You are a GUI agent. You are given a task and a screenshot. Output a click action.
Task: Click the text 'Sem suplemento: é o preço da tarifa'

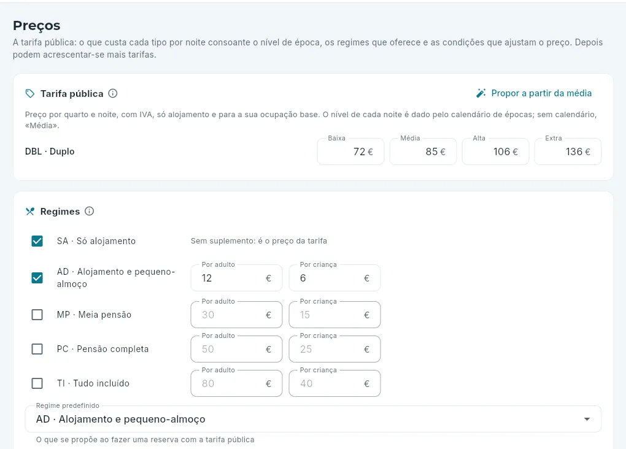[x=259, y=241]
